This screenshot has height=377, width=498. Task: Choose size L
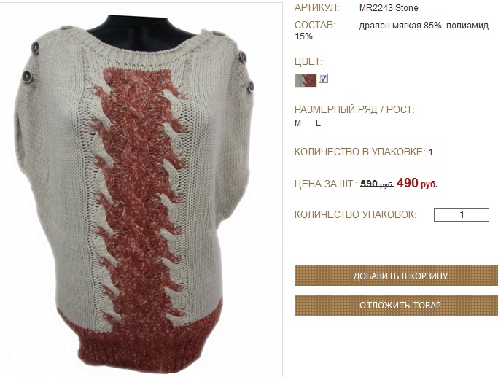(318, 123)
